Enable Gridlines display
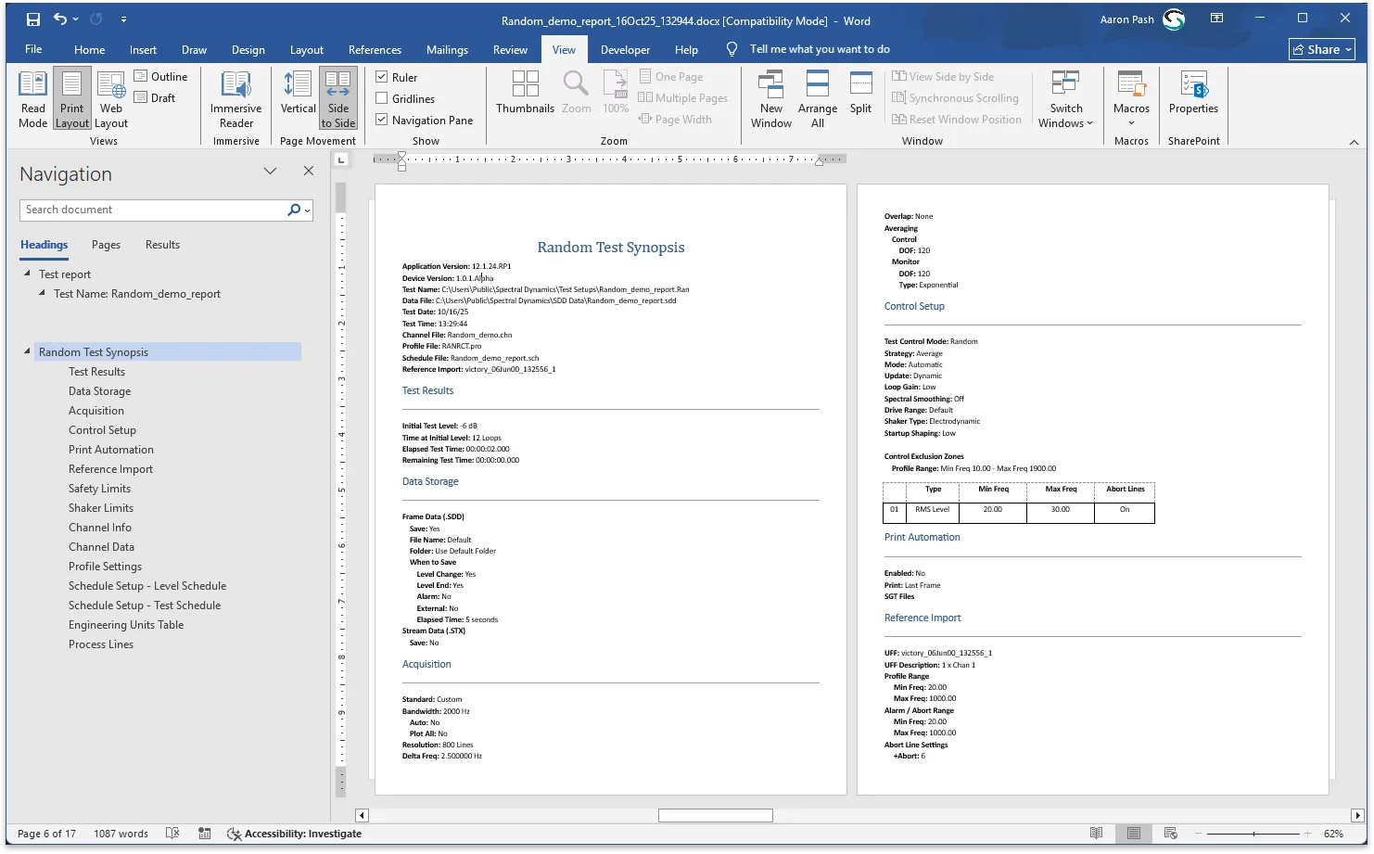 [x=381, y=98]
